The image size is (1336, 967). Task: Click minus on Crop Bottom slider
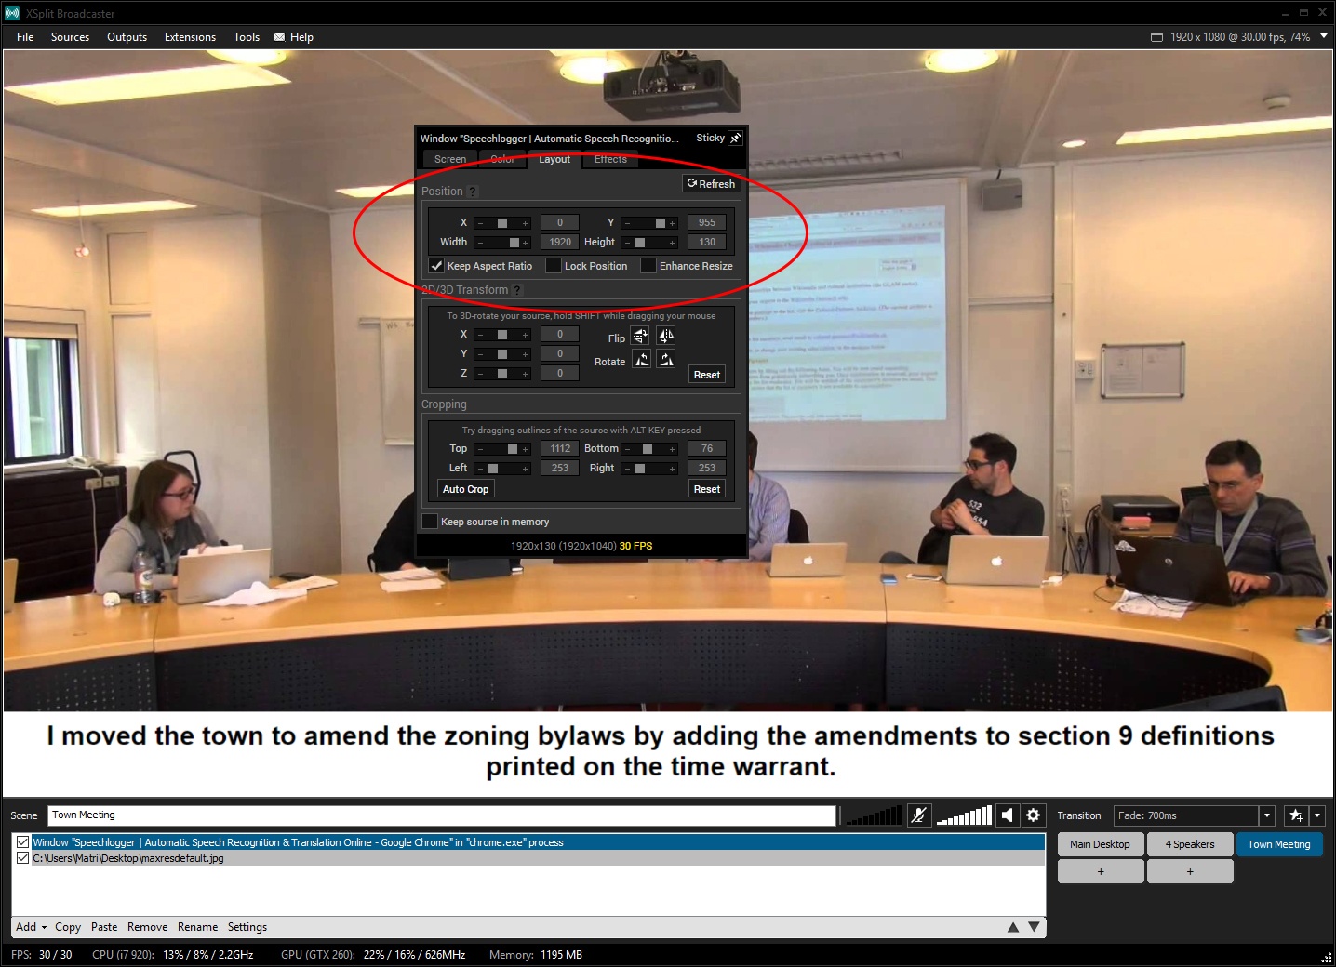(627, 449)
